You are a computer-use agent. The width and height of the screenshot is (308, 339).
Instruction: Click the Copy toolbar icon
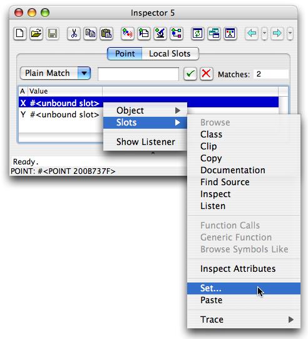(x=90, y=33)
